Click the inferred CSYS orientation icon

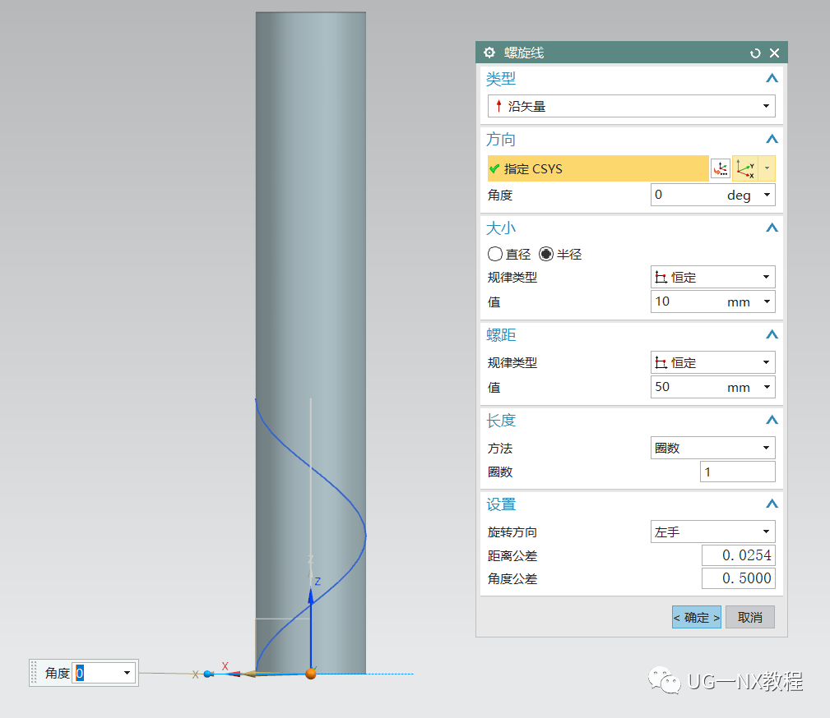(x=747, y=168)
